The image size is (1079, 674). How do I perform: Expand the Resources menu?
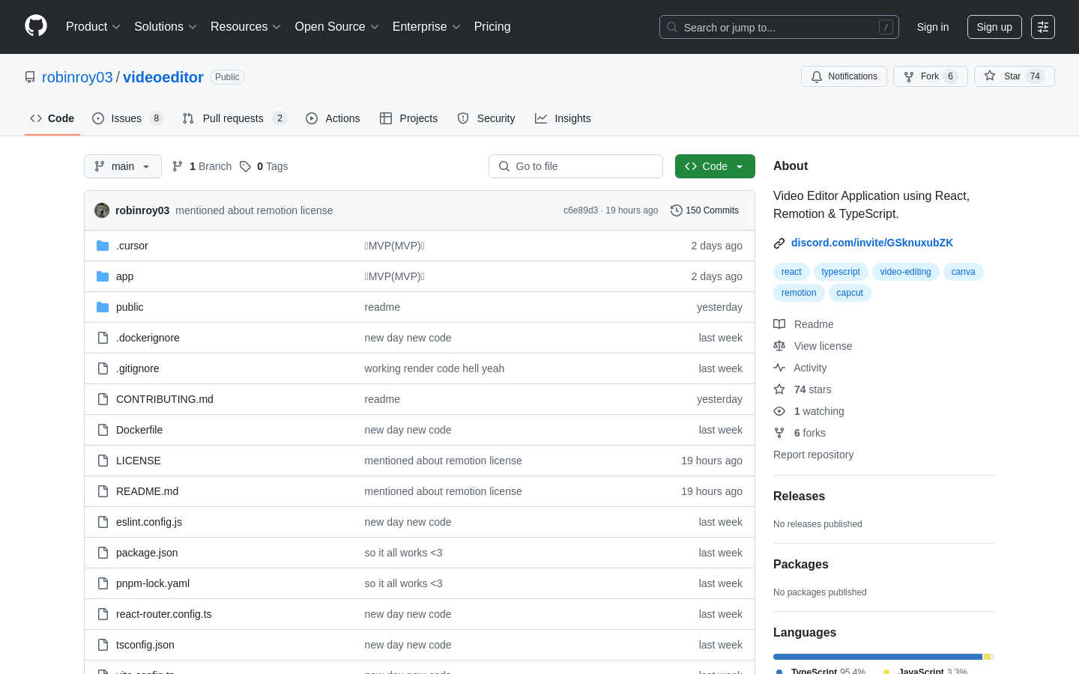[x=246, y=27]
